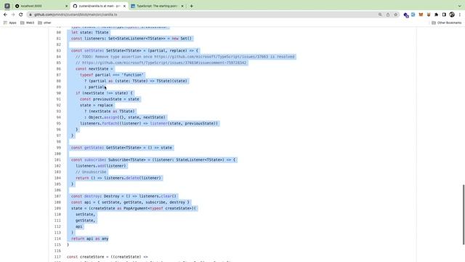
Task: Click 'return () => listeners.delete(listener)' line
Action: pos(118,178)
